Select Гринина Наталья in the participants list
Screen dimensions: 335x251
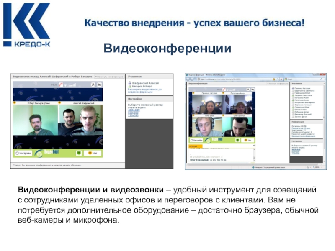(301, 88)
